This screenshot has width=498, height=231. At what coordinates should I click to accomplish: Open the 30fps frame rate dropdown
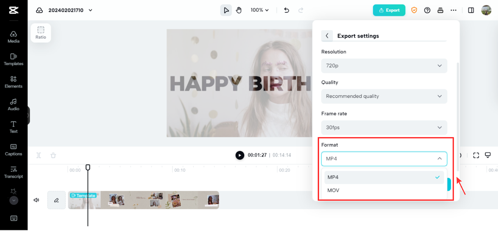pos(384,127)
